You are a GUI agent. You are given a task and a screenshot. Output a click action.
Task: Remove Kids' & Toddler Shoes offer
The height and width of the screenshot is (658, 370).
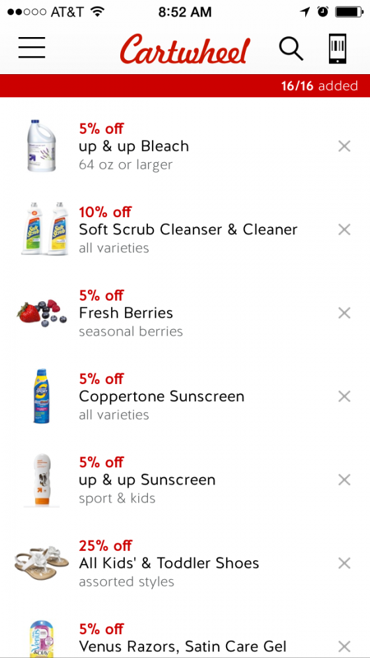point(344,563)
